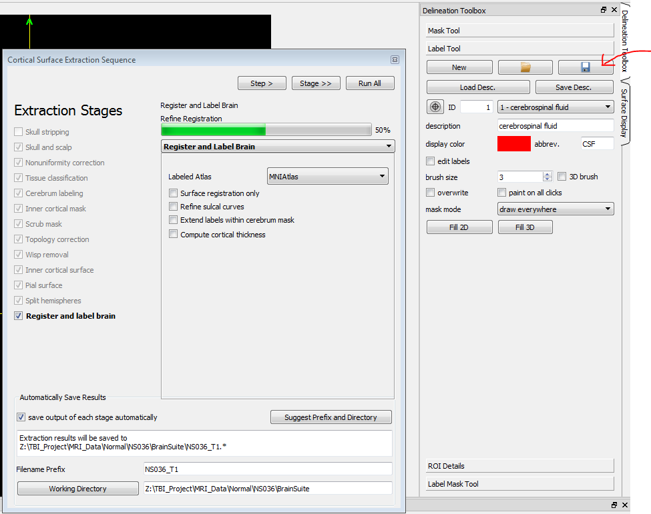Close the Cortical Surface Extraction Sequence dialog
Screen dimensions: 651x514
pos(395,60)
